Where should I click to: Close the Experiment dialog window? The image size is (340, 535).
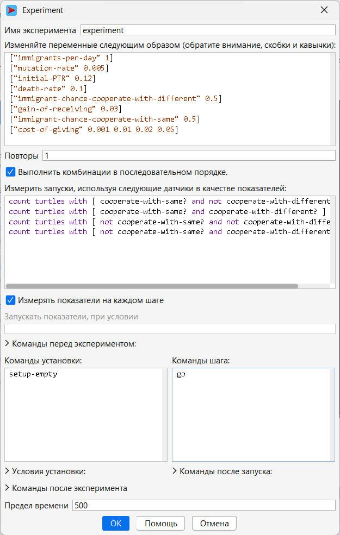point(324,10)
